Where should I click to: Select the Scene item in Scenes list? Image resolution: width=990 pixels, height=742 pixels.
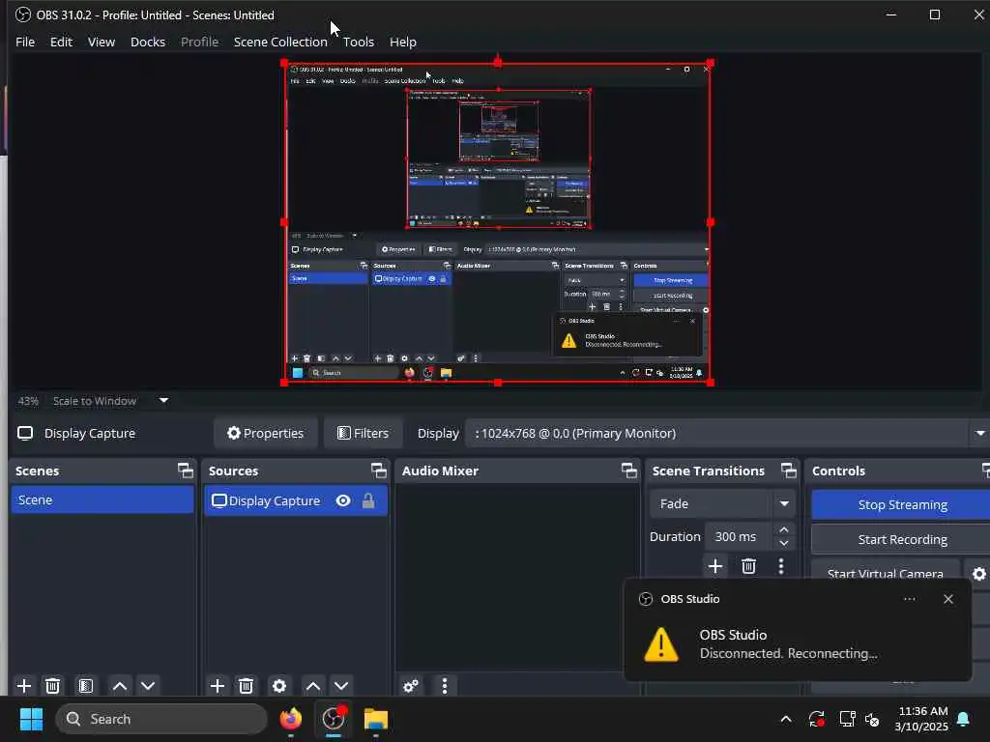102,499
